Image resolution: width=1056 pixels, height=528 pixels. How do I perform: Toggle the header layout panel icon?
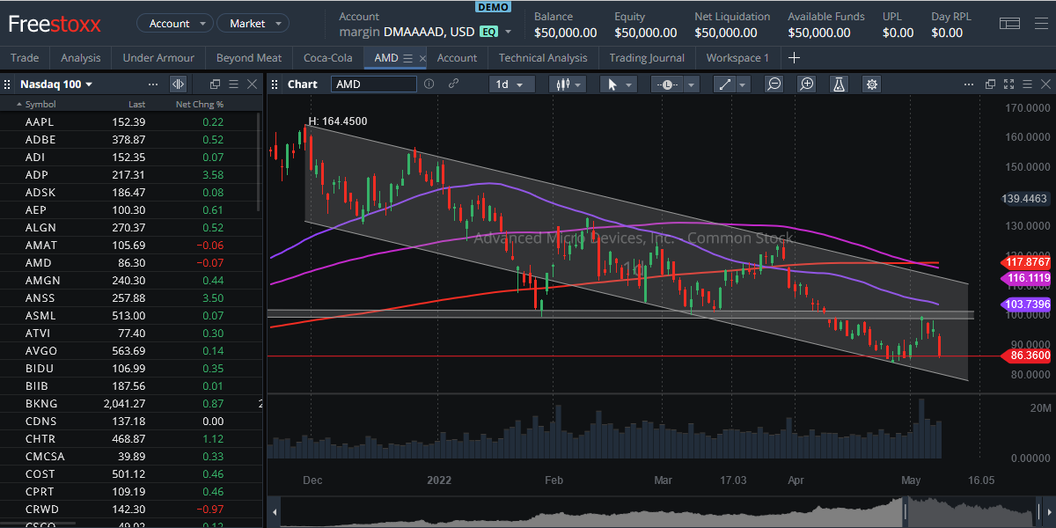pyautogui.click(x=1009, y=23)
